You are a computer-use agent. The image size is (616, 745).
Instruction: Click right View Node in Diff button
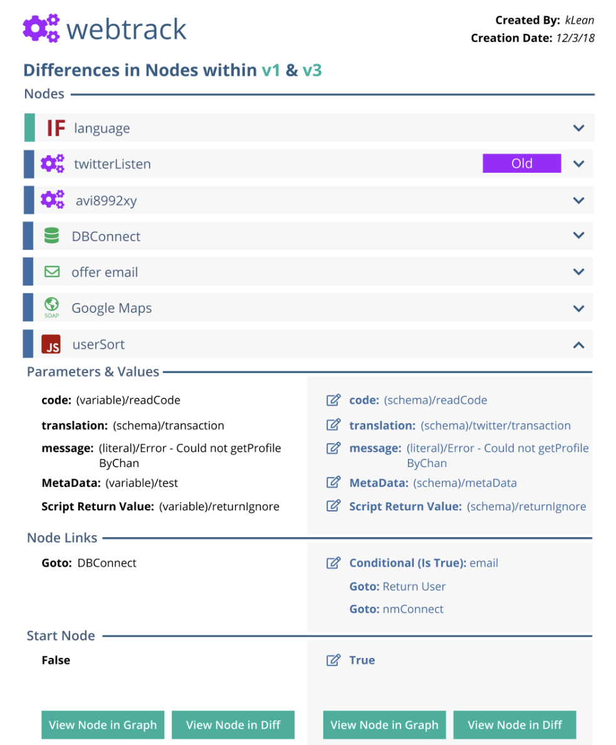[x=514, y=725]
